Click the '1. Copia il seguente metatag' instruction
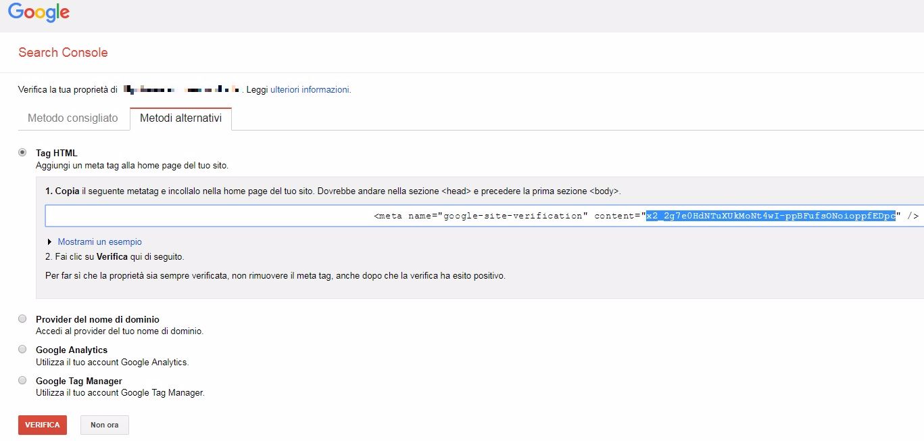 tap(333, 191)
